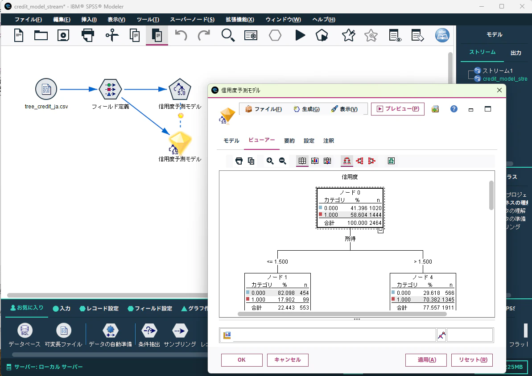Click the star with magnifier icon

(x=371, y=35)
